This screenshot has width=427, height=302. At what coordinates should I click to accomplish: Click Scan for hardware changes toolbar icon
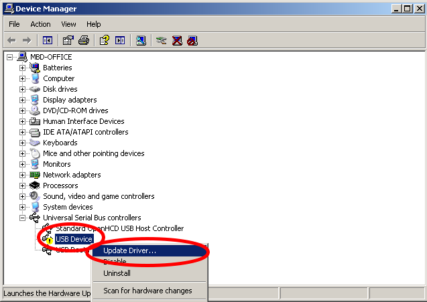pos(141,40)
